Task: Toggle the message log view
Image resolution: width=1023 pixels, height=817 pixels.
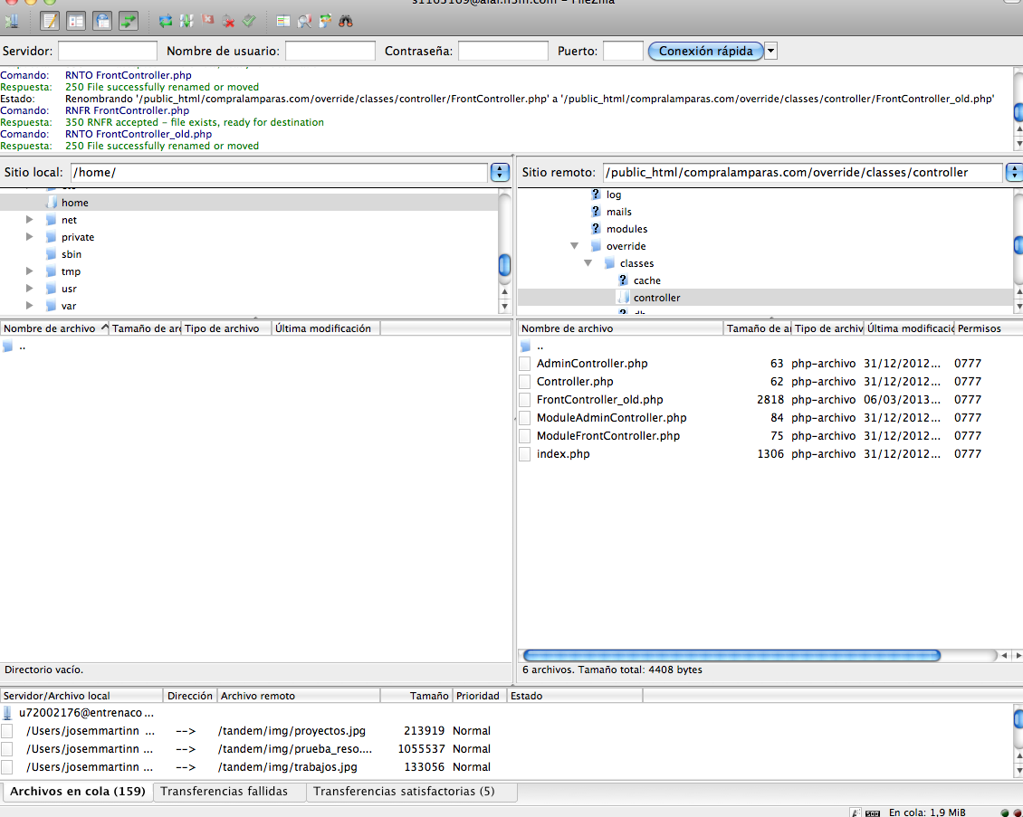Action: point(50,20)
